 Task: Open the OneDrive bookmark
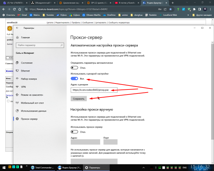[109, 15]
